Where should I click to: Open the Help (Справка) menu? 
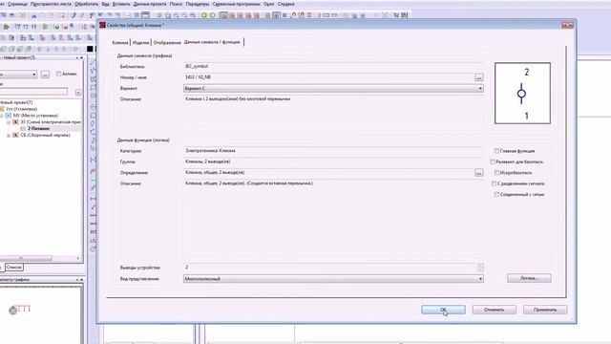coord(286,4)
